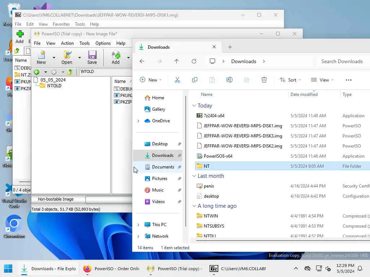The image size is (370, 277).
Task: Select 05_05_2024 root in PowerISO tree
Action: click(53, 80)
